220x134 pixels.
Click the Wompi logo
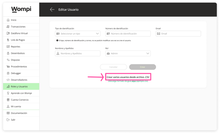pyautogui.click(x=21, y=10)
